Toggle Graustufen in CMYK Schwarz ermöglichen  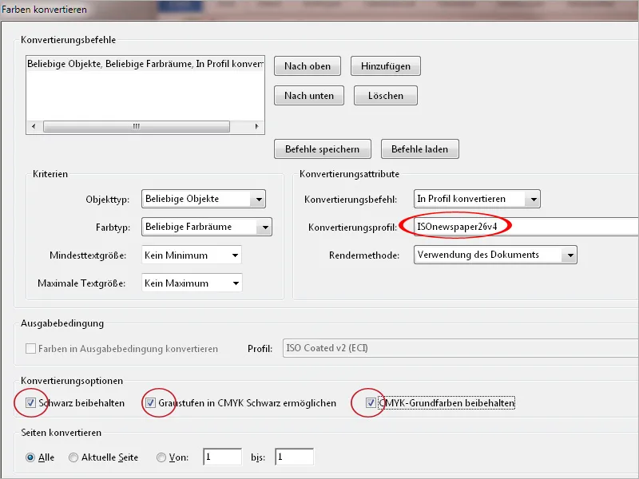click(150, 403)
